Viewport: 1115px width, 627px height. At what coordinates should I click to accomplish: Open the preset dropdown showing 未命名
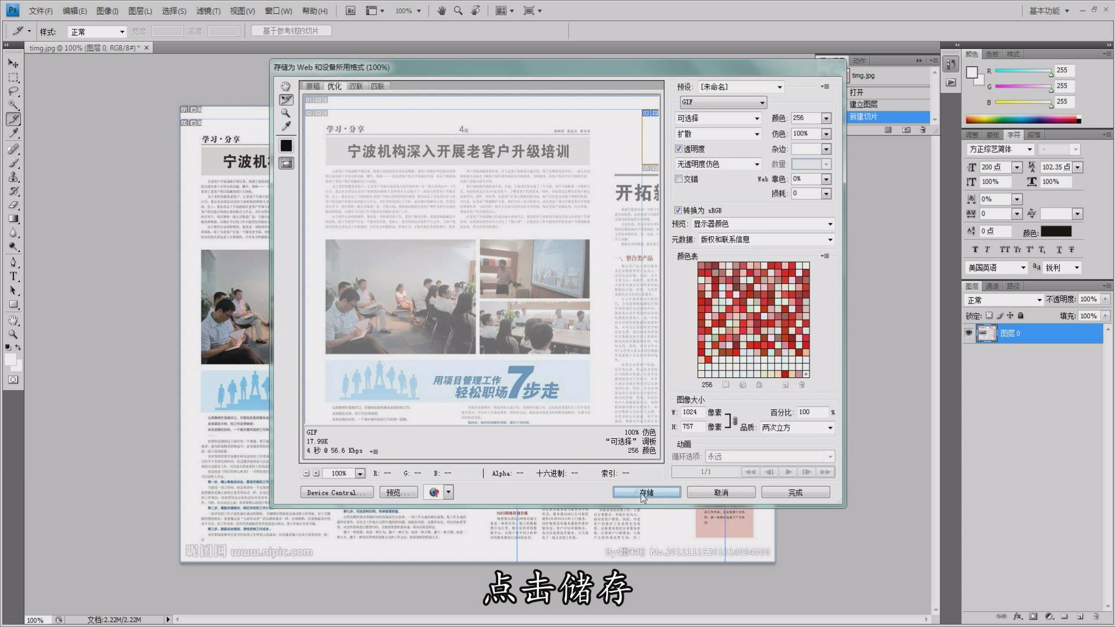741,87
